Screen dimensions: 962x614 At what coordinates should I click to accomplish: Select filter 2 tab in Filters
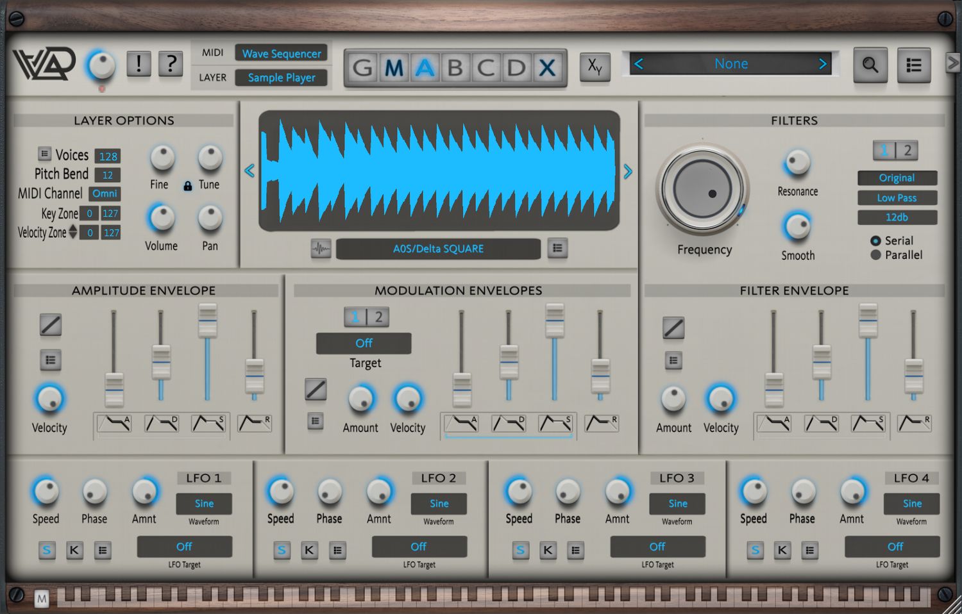pos(907,151)
